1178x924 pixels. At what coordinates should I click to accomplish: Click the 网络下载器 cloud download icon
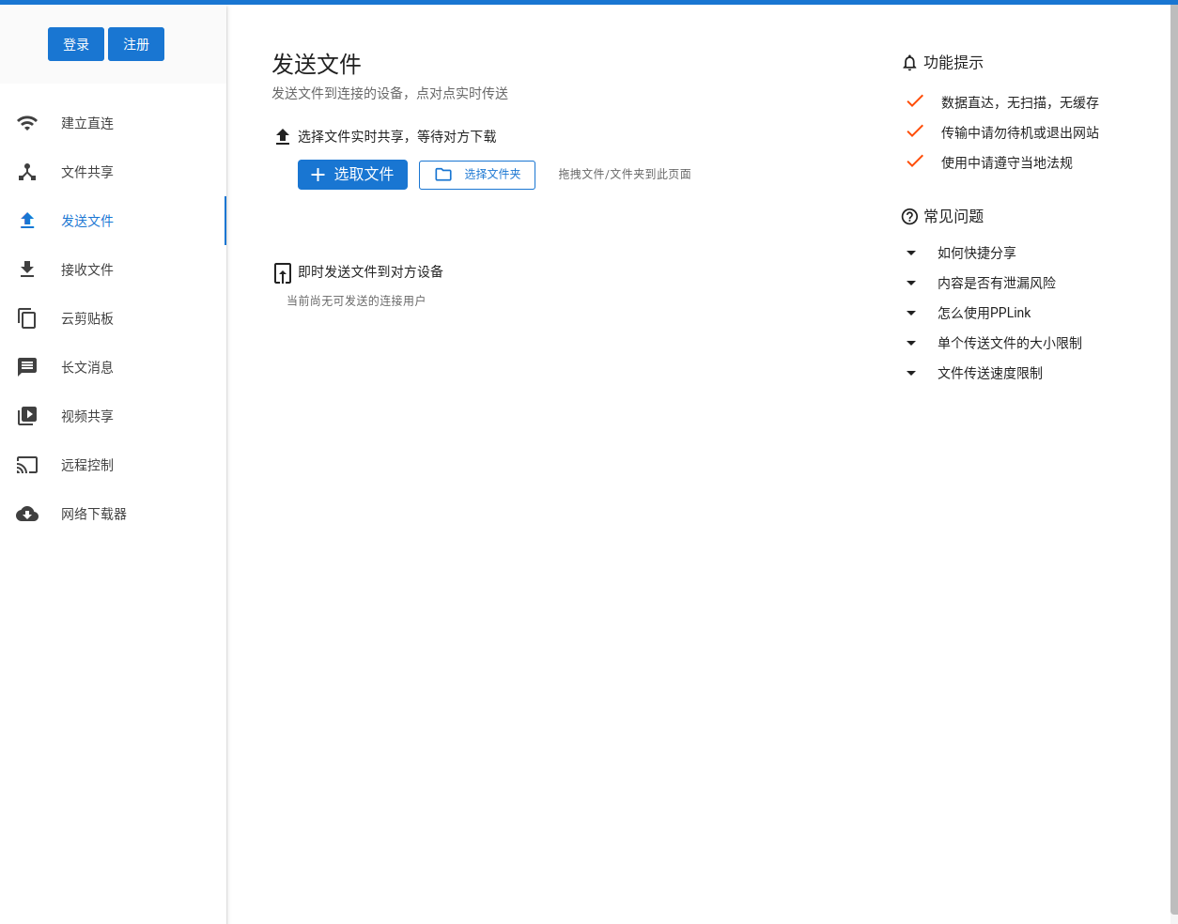tap(27, 514)
